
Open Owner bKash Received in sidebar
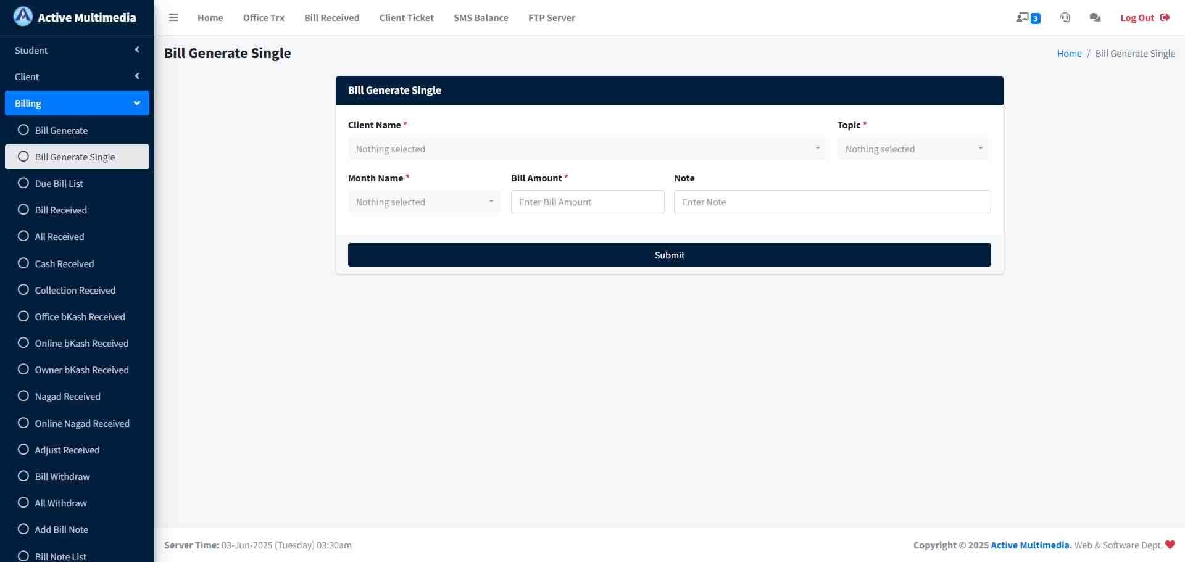(77, 370)
